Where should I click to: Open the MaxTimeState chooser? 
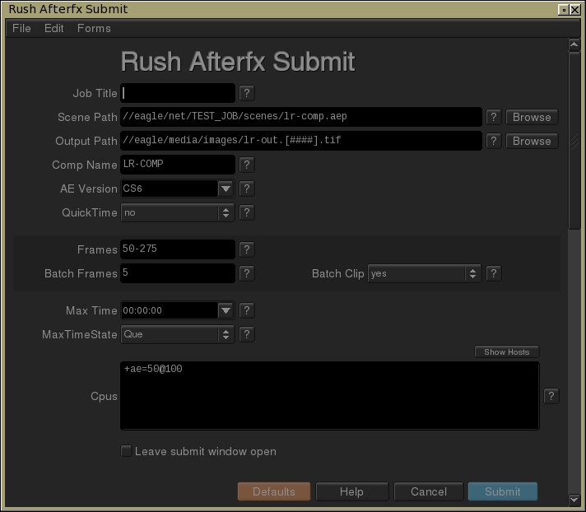click(178, 334)
